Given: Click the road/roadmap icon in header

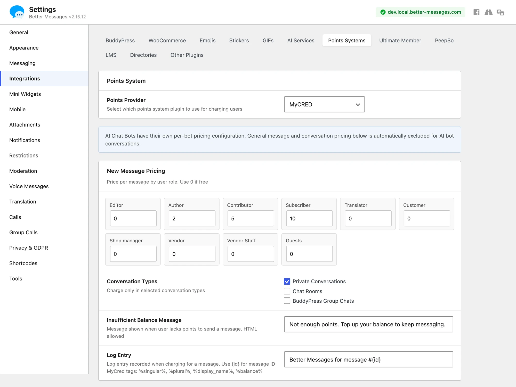Looking at the screenshot, I should pos(488,12).
